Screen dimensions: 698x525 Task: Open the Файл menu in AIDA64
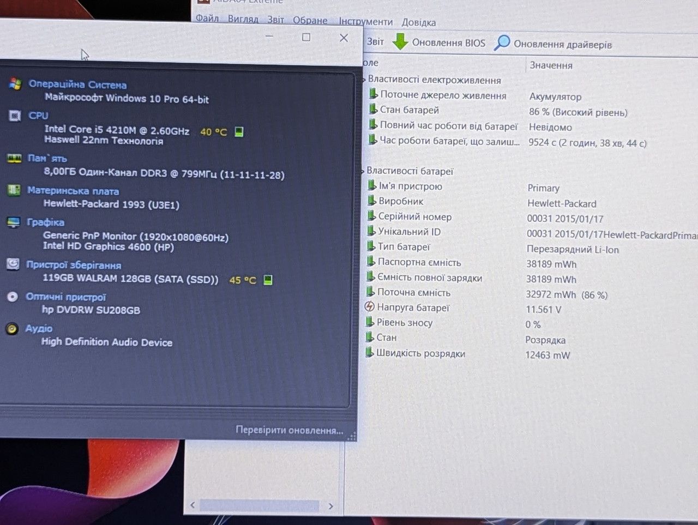207,19
